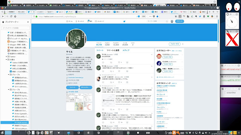This screenshot has height=135, width=241.
Task: Select highlighted サイ太(@uwaaa... bookmark
Action: [x=15, y=123]
